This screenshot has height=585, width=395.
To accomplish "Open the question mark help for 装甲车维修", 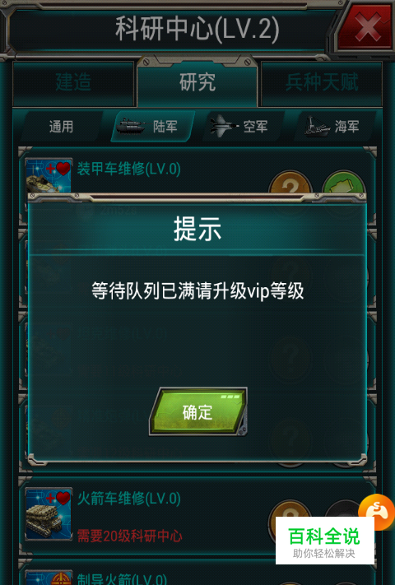I will (290, 182).
